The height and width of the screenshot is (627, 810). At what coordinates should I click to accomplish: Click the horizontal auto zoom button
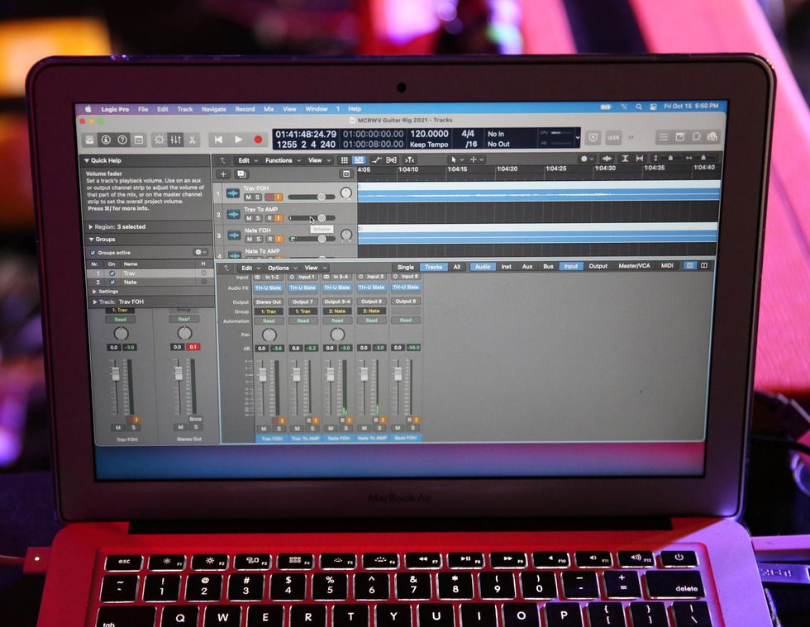point(640,159)
